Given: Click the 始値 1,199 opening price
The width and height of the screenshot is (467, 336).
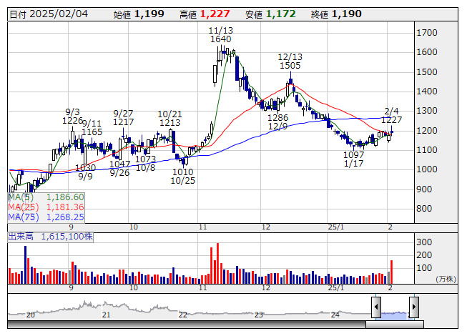Looking at the screenshot, I should pyautogui.click(x=139, y=14).
